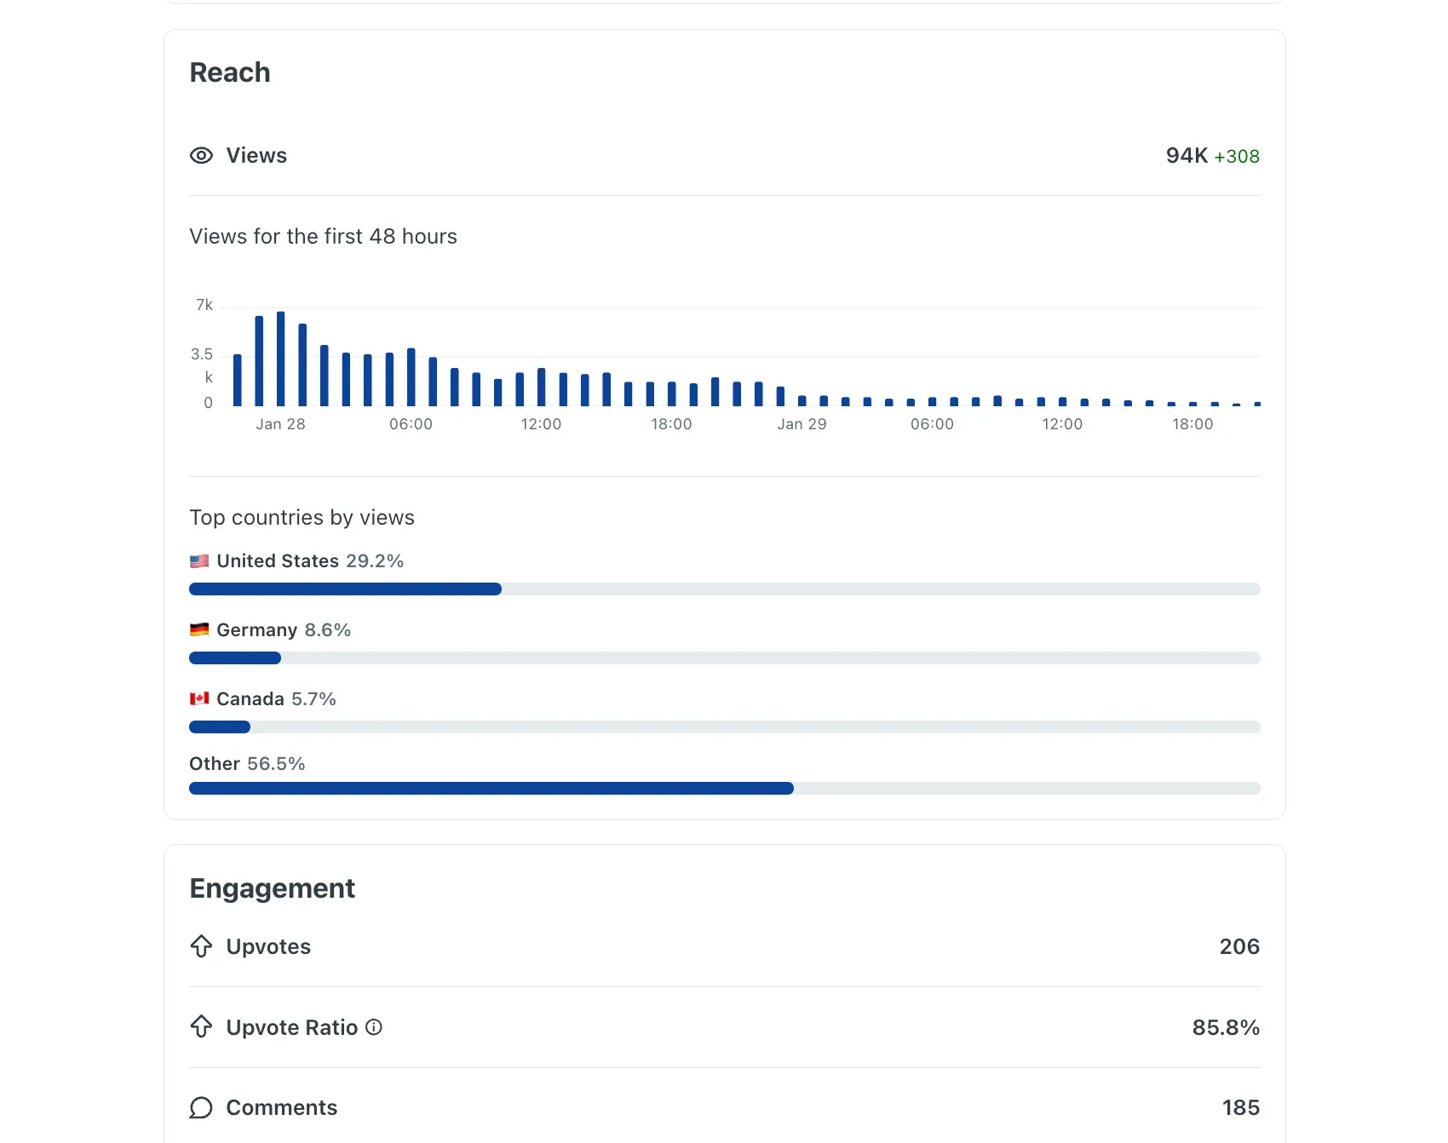The height and width of the screenshot is (1143, 1448).
Task: Click the green +308 views change
Action: [x=1237, y=157]
